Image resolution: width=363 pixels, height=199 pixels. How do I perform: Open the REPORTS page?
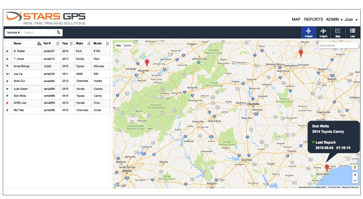[313, 19]
